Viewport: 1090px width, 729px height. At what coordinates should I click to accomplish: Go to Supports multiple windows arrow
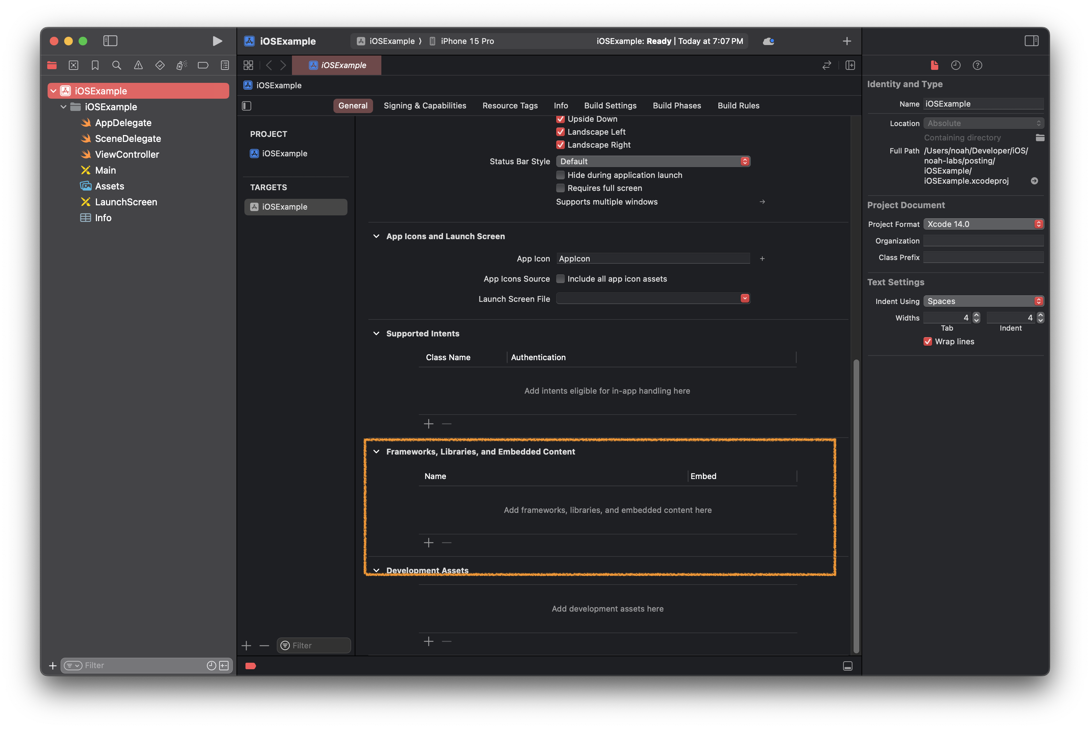762,202
